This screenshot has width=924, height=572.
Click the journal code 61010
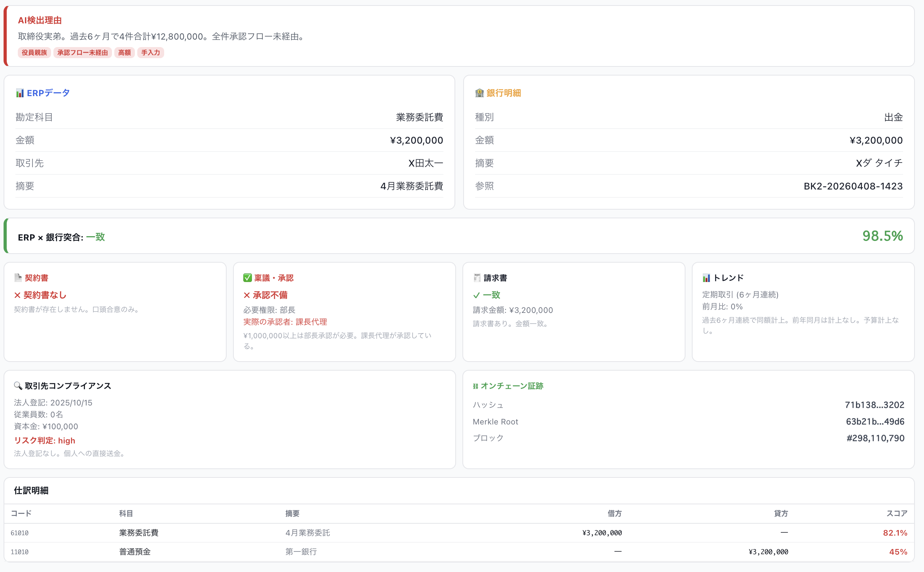[x=19, y=533]
